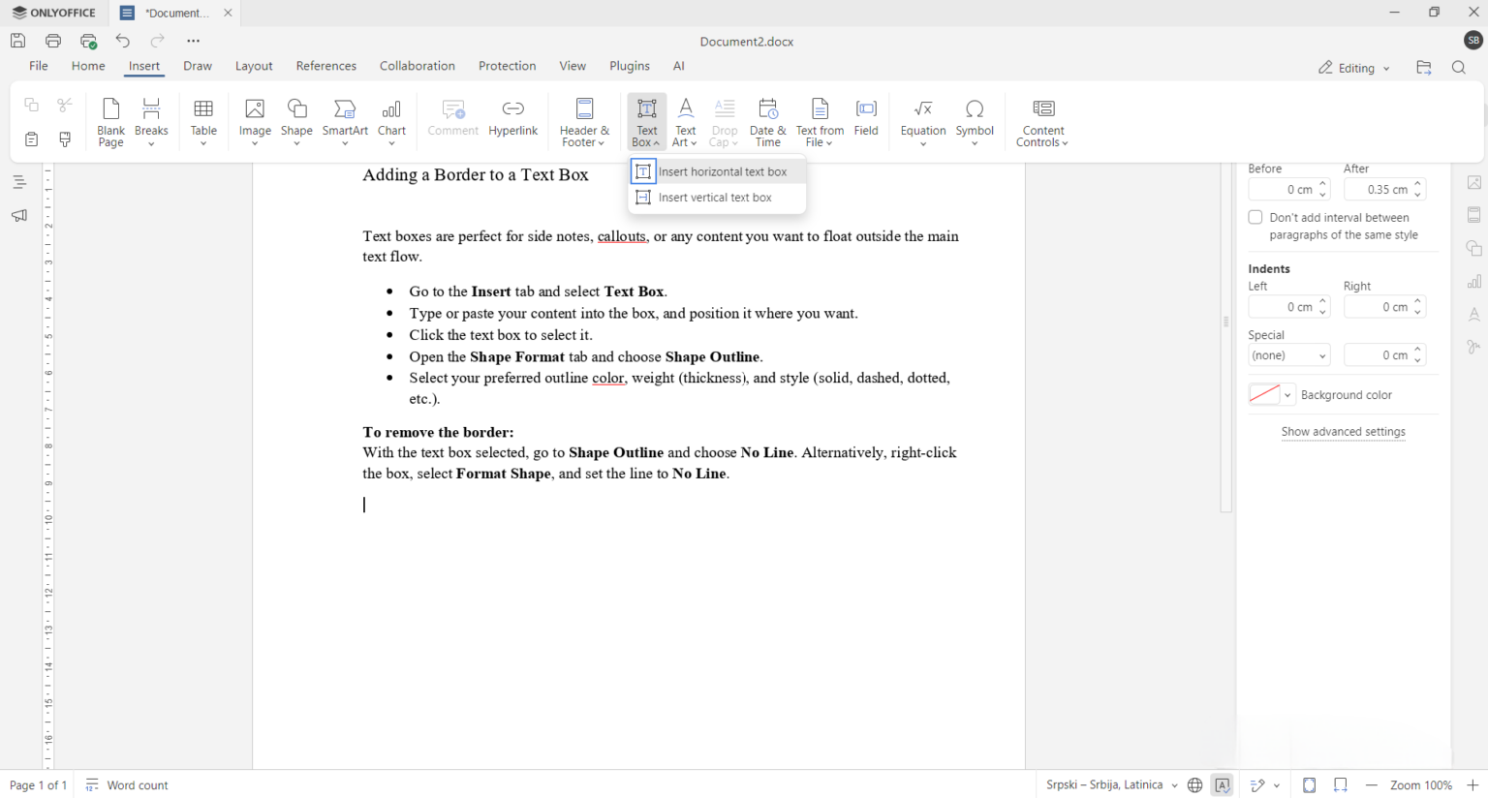Insert a Table
The height and width of the screenshot is (798, 1488).
click(203, 120)
